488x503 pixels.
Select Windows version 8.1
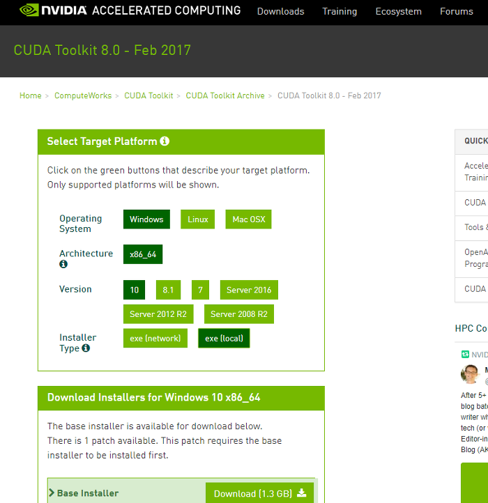click(x=168, y=290)
